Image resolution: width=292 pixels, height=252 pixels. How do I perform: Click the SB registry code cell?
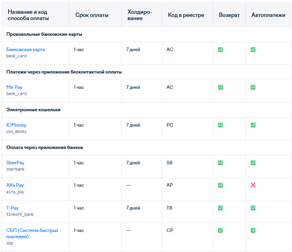[170, 163]
